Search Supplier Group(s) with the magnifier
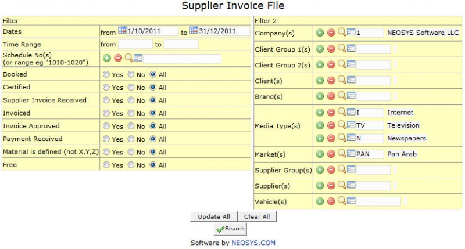This screenshot has width=465, height=249. [x=342, y=169]
